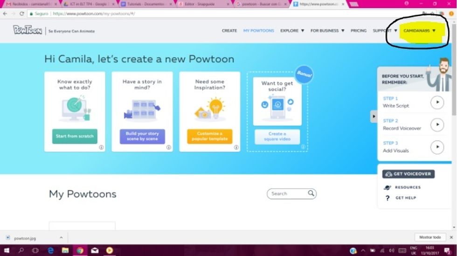Click the volume icon in system tray
Image resolution: width=457 pixels, height=256 pixels.
pyautogui.click(x=392, y=251)
